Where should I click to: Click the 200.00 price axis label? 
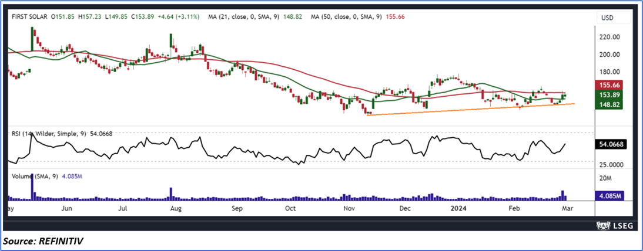pyautogui.click(x=609, y=55)
